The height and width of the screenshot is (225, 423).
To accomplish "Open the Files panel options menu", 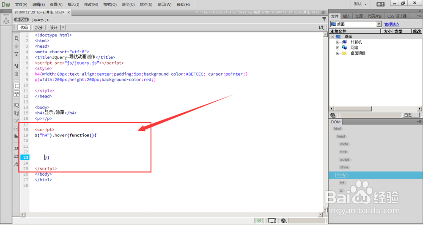I will [419, 16].
